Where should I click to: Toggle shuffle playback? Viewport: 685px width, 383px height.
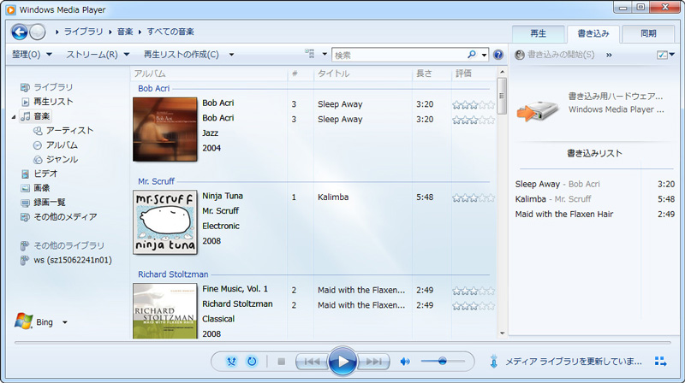point(231,361)
